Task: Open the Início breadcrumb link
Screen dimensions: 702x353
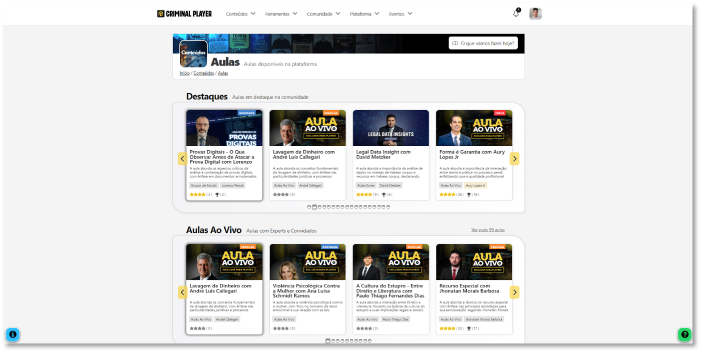Action: 184,73
